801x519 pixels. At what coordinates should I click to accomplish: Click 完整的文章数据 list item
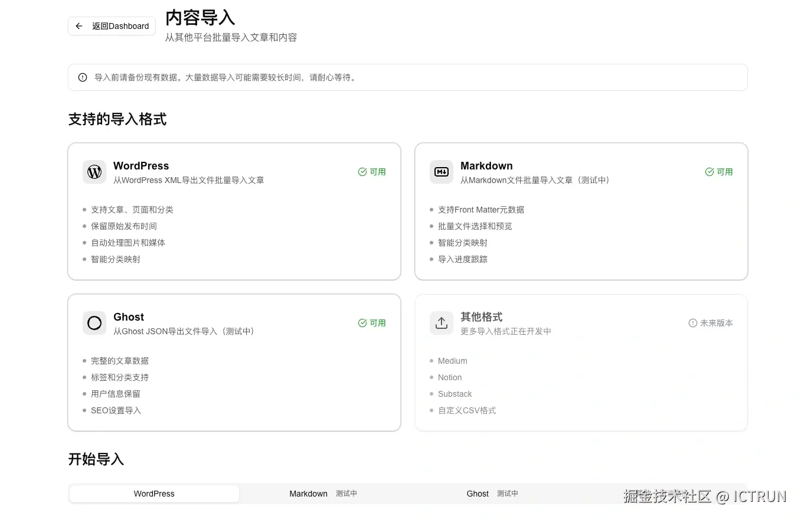click(120, 361)
